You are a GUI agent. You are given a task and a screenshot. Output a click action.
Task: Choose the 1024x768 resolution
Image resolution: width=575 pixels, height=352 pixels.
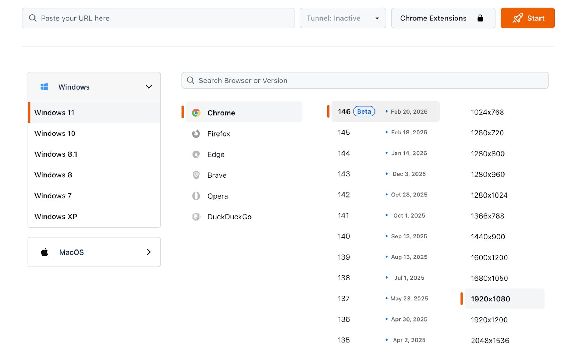(x=487, y=112)
